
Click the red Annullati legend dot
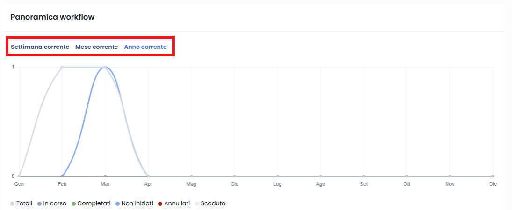160,204
